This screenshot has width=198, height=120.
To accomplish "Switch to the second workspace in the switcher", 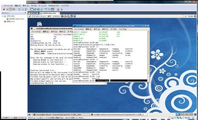I will [x=182, y=114].
